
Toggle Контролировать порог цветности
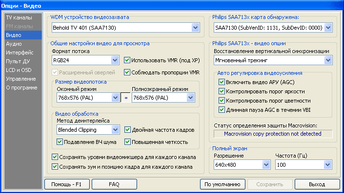[x=264, y=101]
